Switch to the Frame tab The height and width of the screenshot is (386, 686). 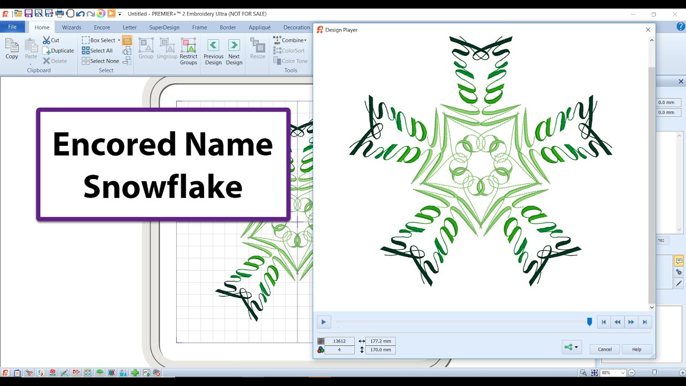tap(199, 27)
